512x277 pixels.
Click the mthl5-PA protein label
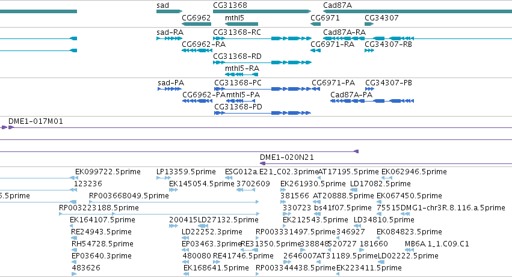pos(242,95)
